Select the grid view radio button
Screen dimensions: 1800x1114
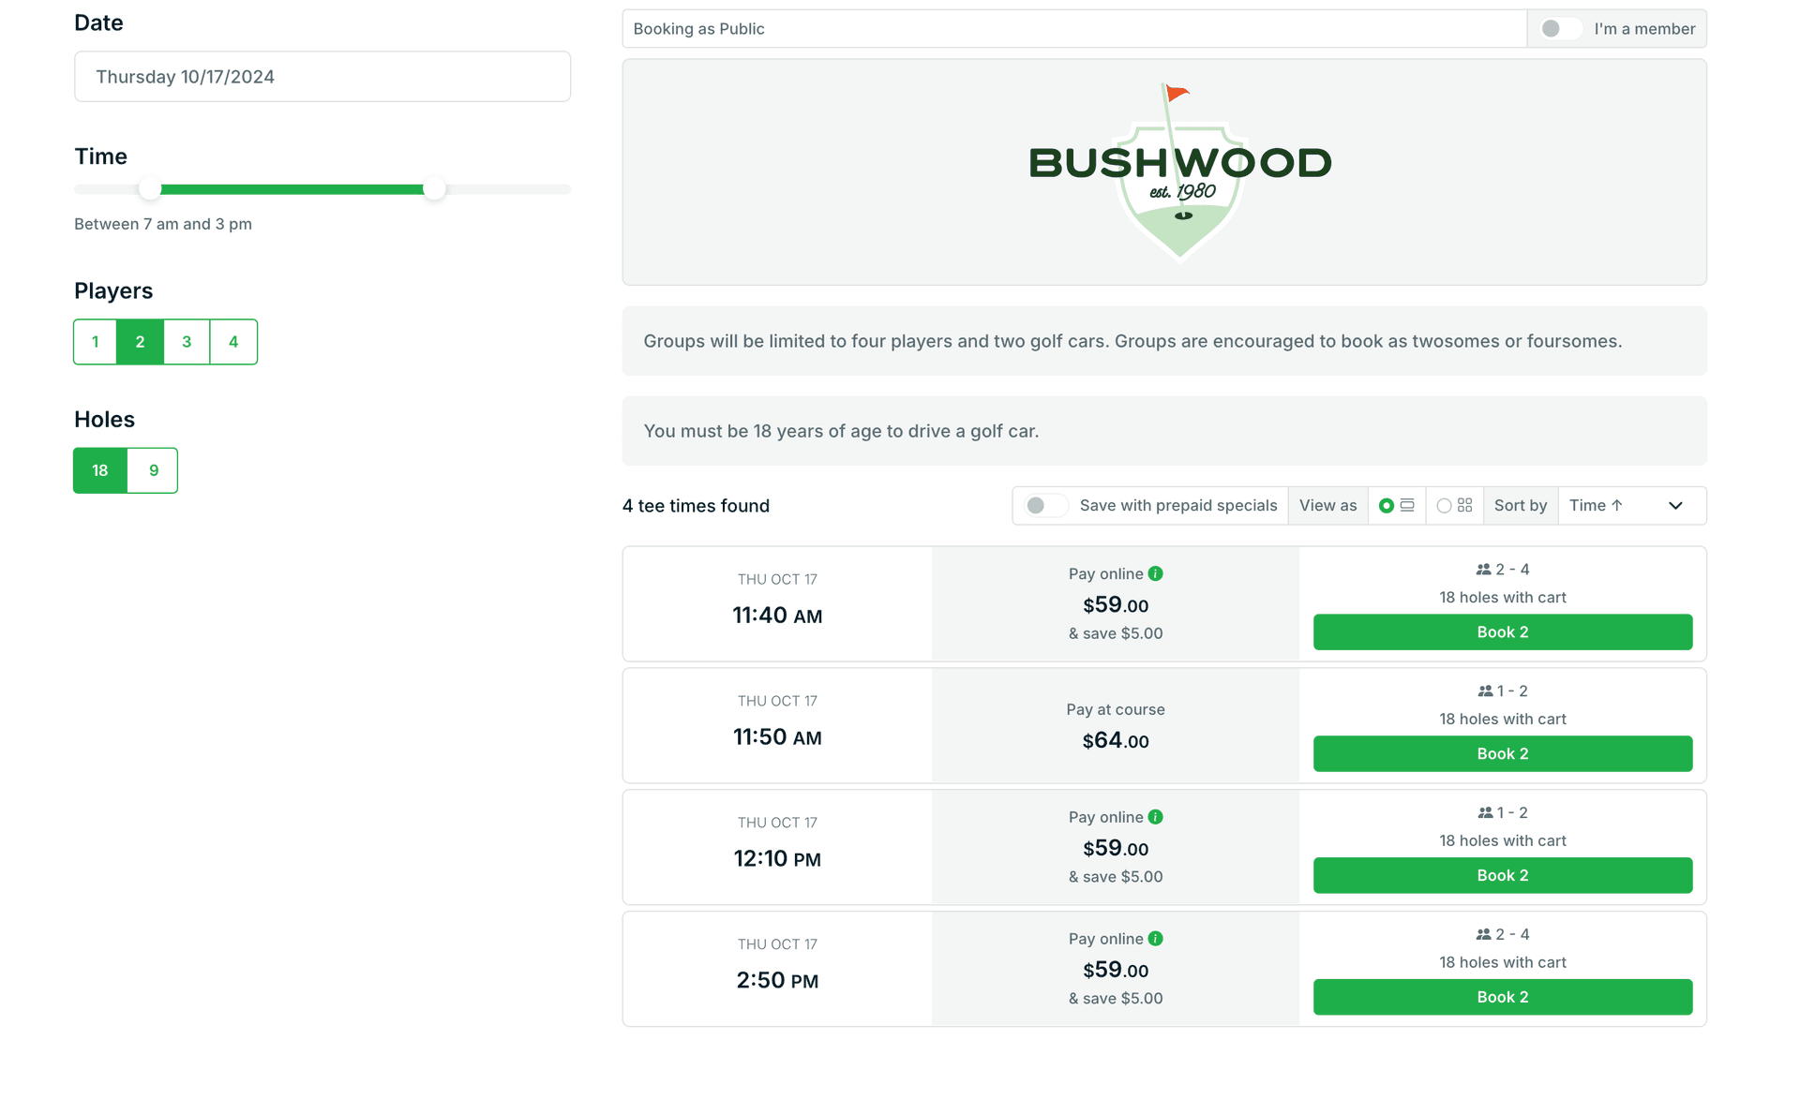[x=1444, y=506]
